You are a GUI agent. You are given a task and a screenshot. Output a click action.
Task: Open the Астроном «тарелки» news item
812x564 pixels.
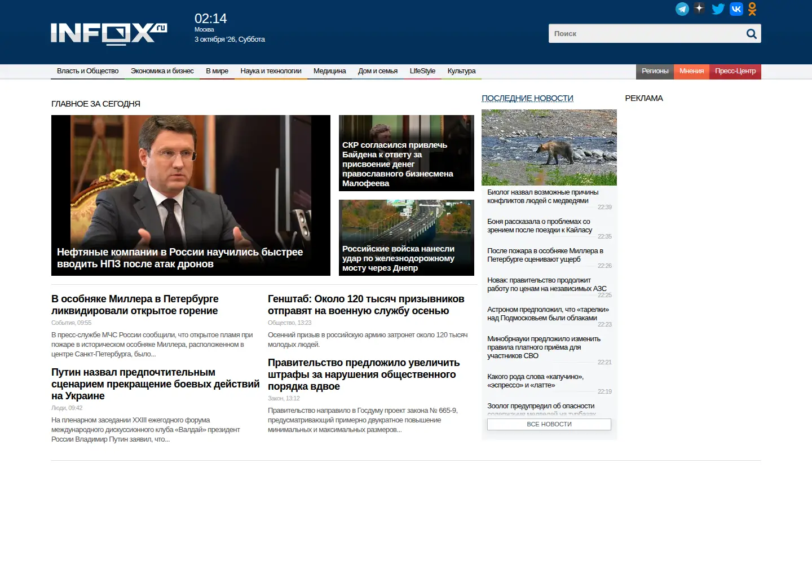[548, 314]
